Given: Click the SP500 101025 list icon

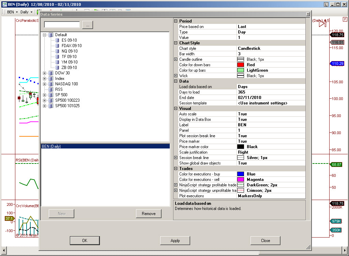Looking at the screenshot, I should (51, 106).
